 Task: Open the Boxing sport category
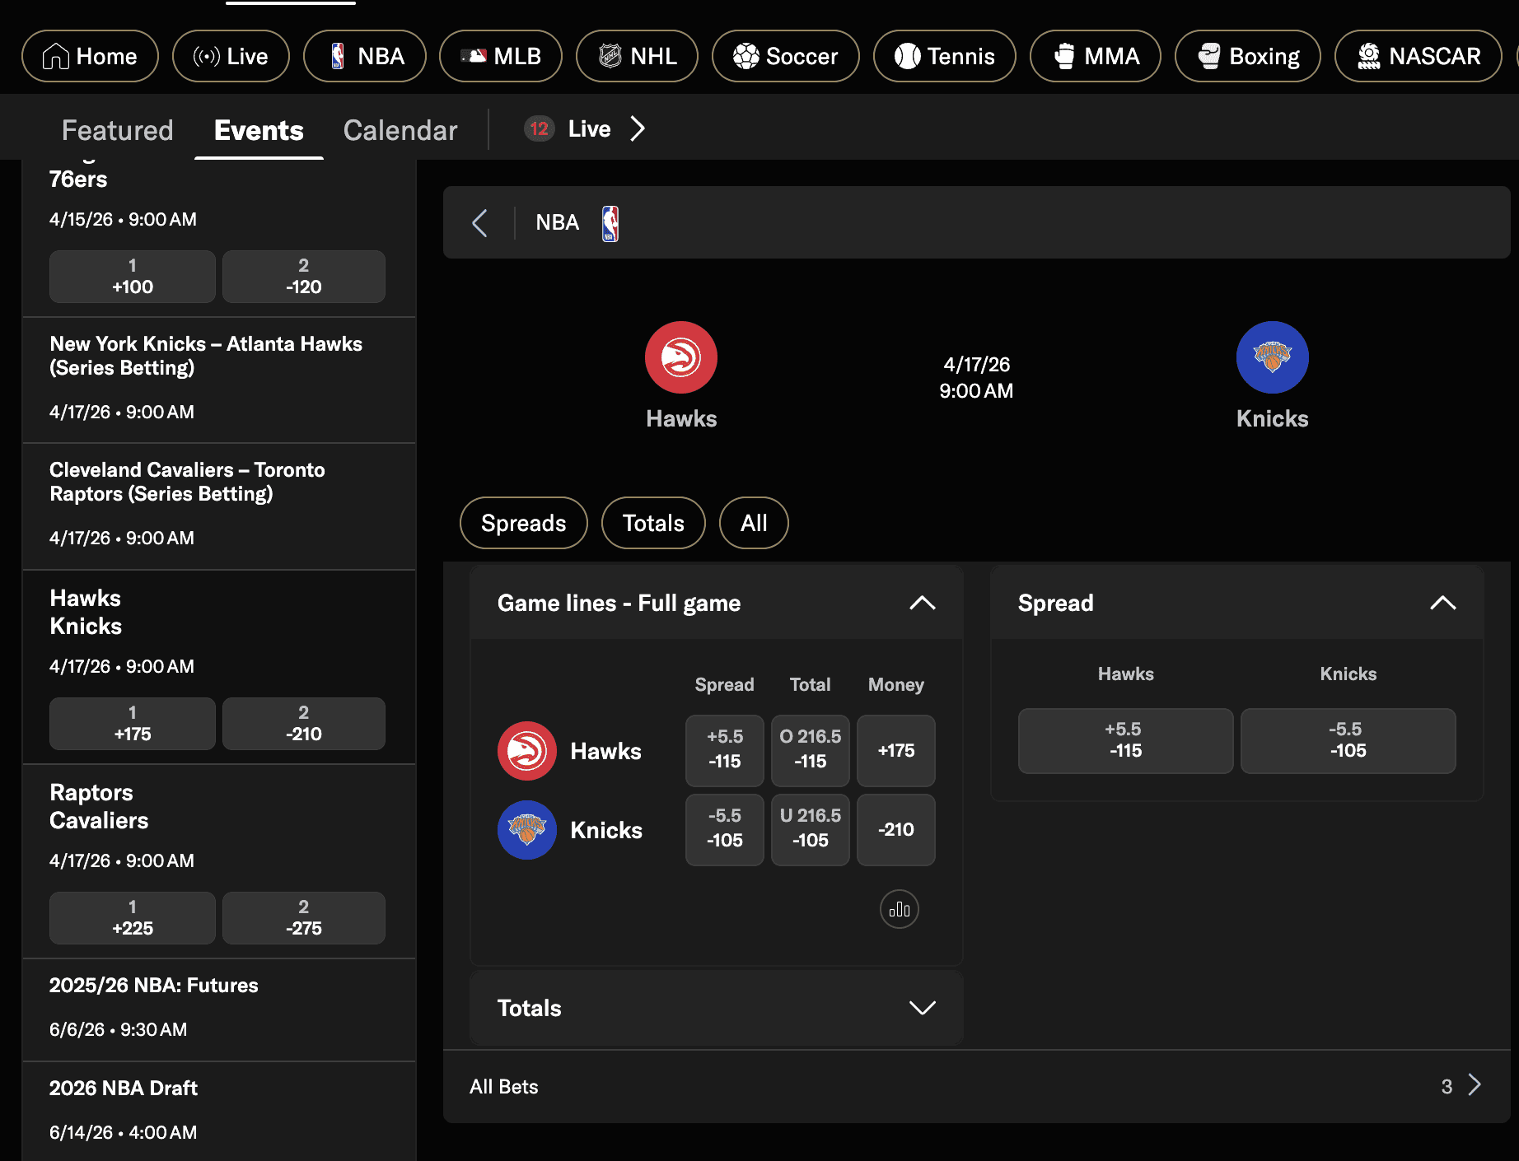[1247, 56]
